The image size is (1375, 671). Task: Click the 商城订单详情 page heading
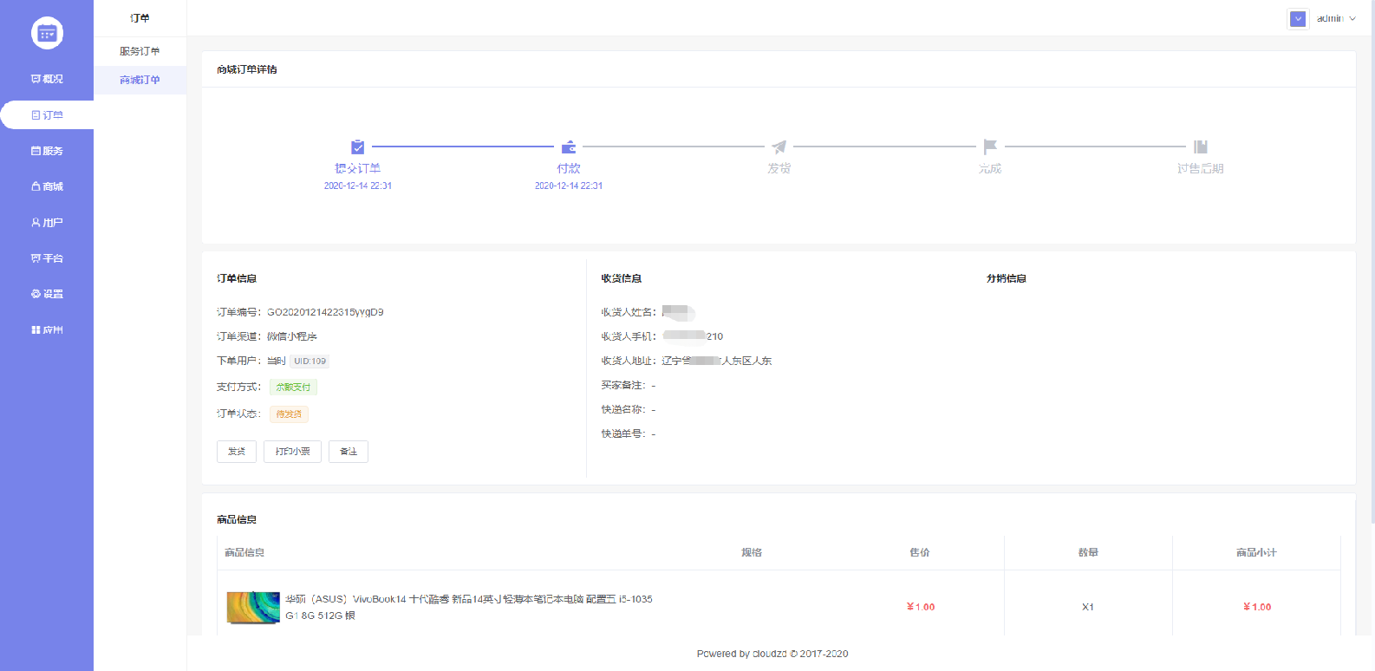247,69
